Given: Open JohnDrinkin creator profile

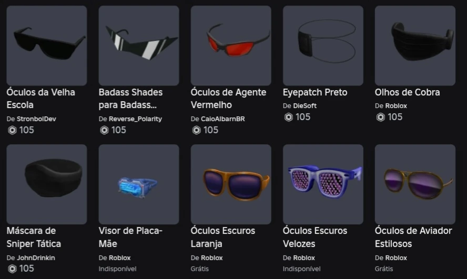Looking at the screenshot, I should tap(36, 258).
